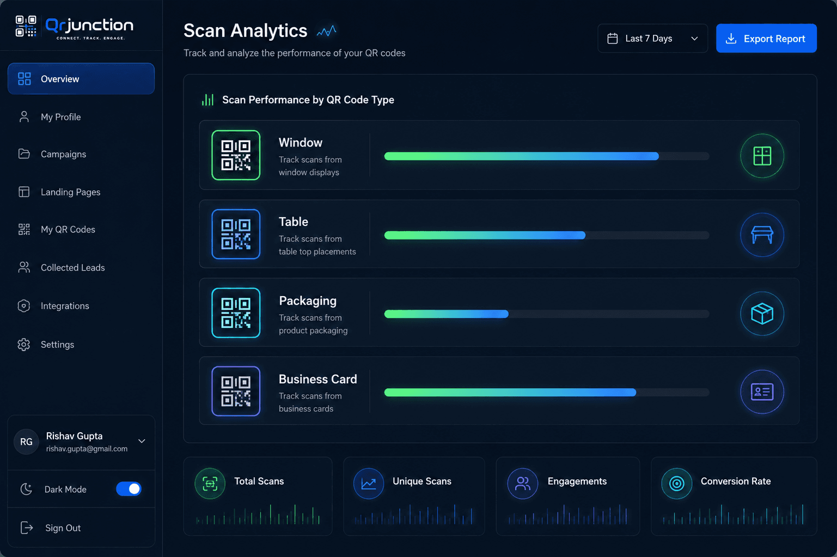Click the Packaging QR code thumbnail
837x557 pixels.
pyautogui.click(x=236, y=313)
